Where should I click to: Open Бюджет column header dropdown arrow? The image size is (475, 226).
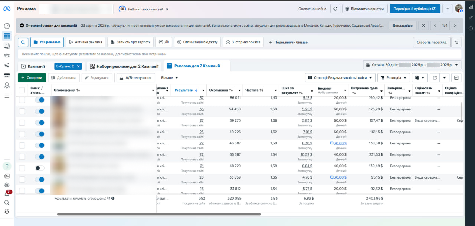click(x=345, y=90)
